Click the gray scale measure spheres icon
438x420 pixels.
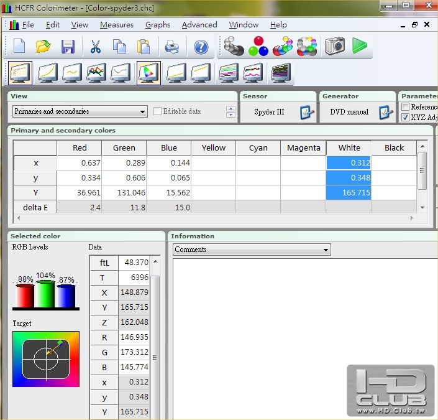coord(234,46)
